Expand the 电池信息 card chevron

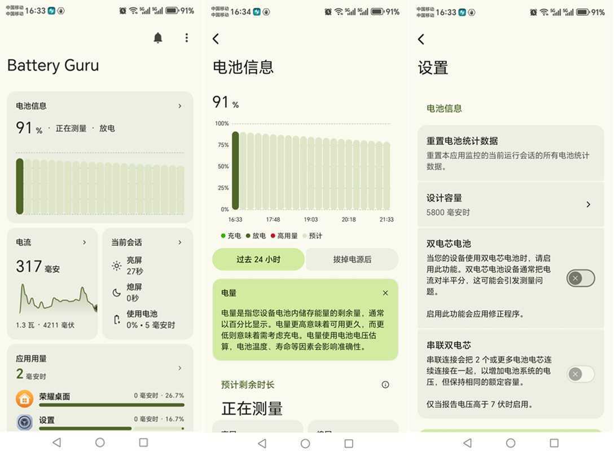pyautogui.click(x=179, y=106)
